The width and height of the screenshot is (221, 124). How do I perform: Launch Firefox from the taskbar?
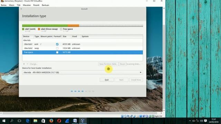coord(51,121)
